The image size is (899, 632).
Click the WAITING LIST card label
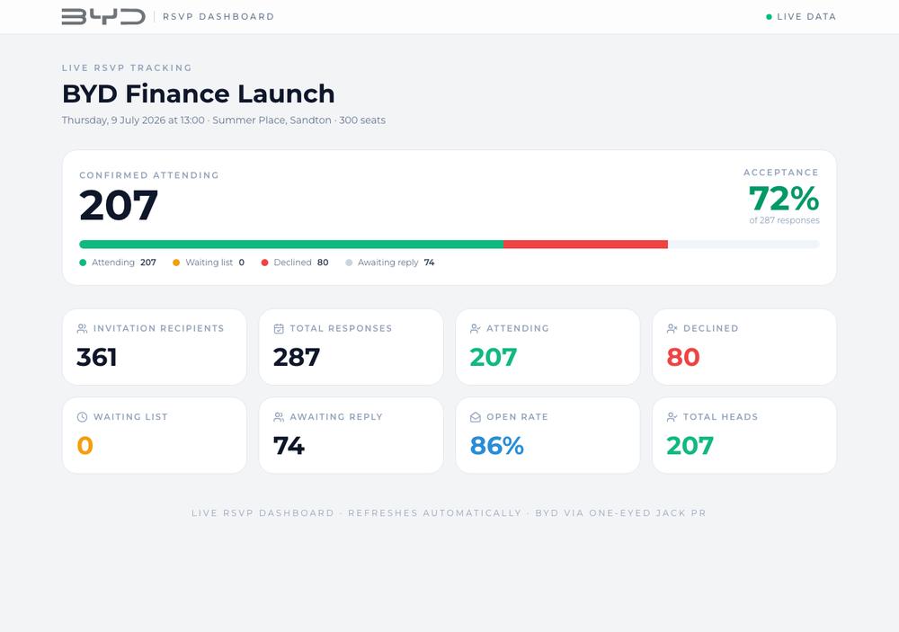130,417
